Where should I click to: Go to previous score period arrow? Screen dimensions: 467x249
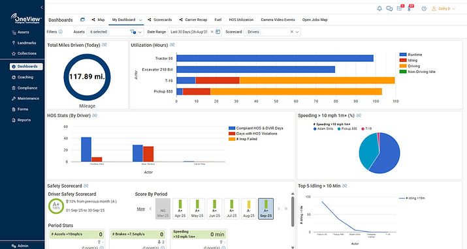click(x=150, y=209)
